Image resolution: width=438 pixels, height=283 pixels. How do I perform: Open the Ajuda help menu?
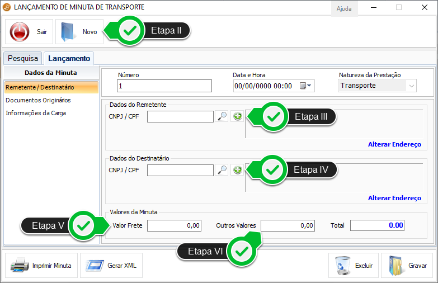[x=343, y=8]
